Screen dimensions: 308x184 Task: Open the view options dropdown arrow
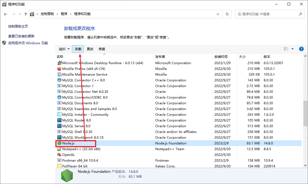tap(292, 49)
